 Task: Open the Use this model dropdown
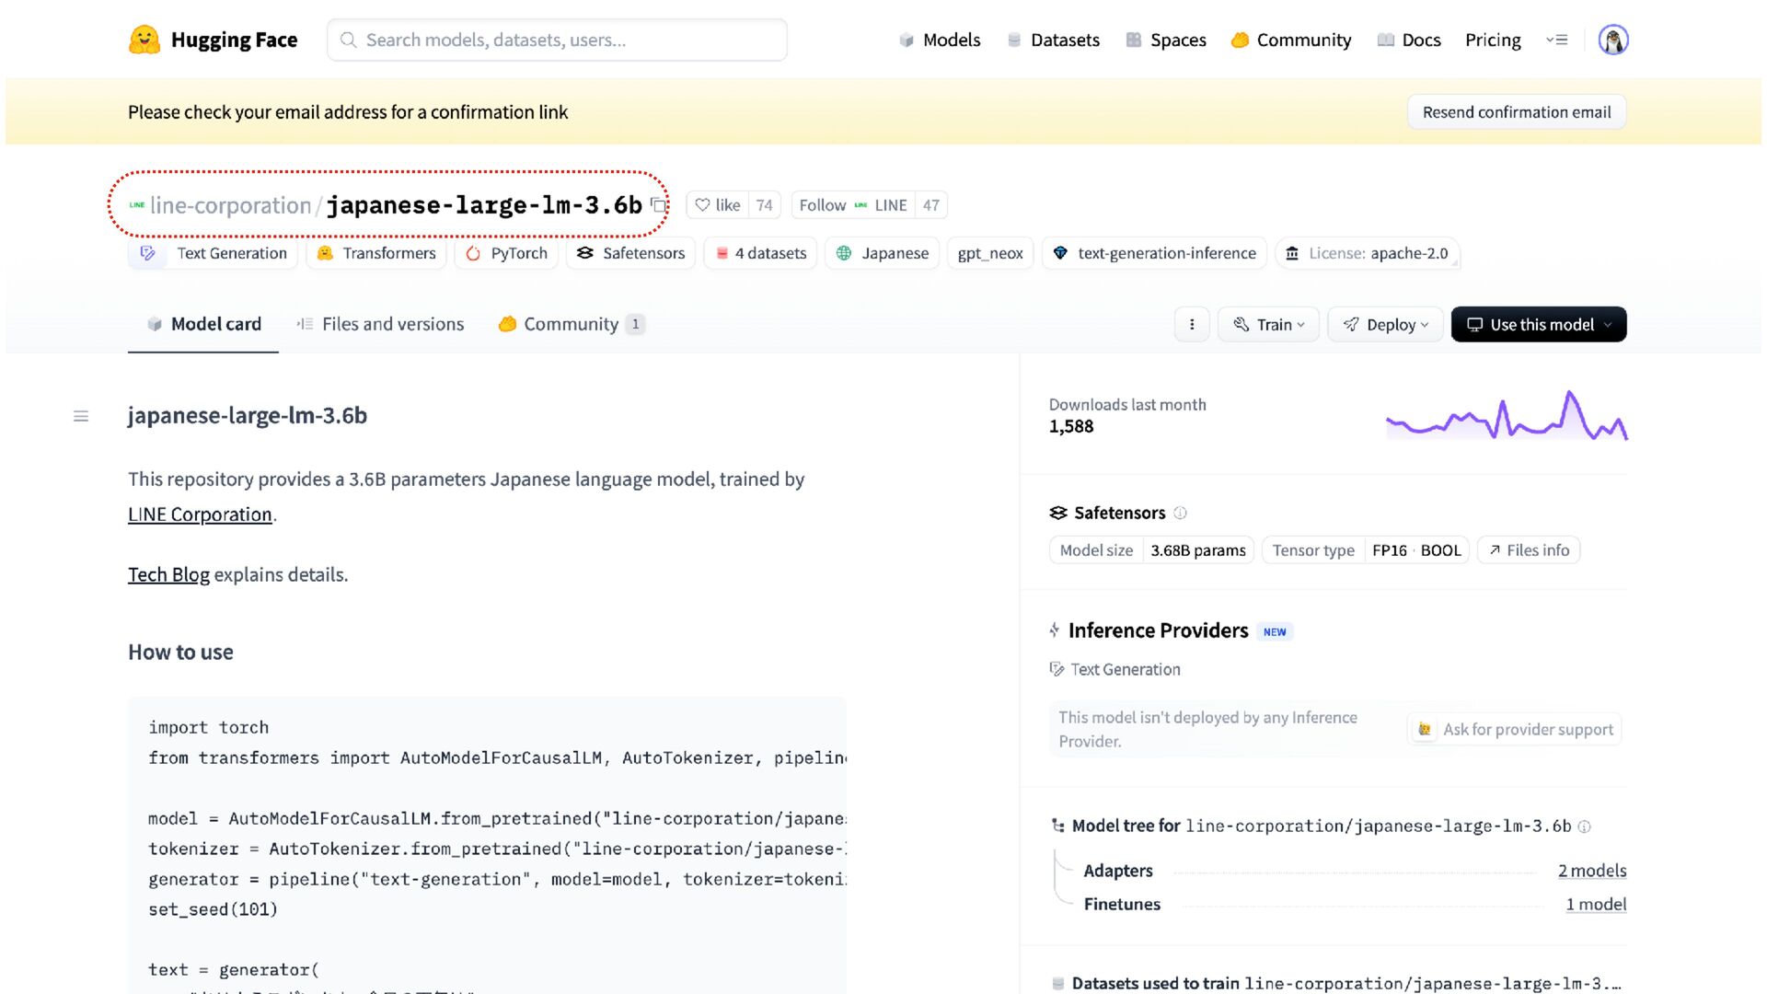[x=1539, y=324]
